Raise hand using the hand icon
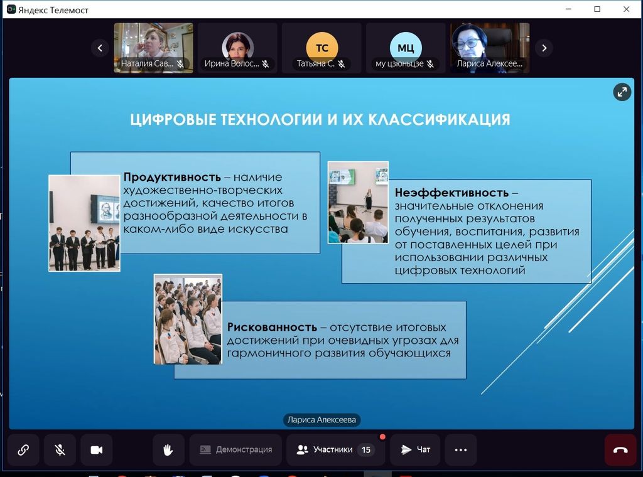The width and height of the screenshot is (643, 477). 168,449
